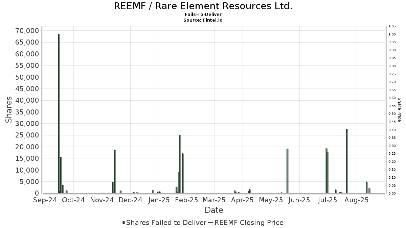Image resolution: width=406 pixels, height=228 pixels.
Task: Click the Jul-25 x-axis label
Action: (x=327, y=200)
